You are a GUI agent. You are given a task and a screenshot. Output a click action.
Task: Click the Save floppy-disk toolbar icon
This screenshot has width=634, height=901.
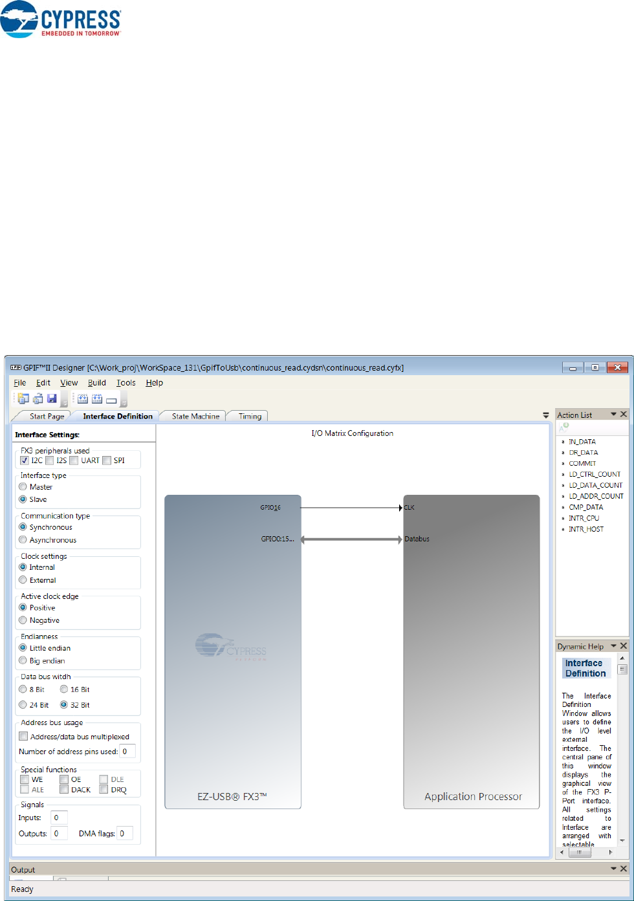click(x=52, y=398)
